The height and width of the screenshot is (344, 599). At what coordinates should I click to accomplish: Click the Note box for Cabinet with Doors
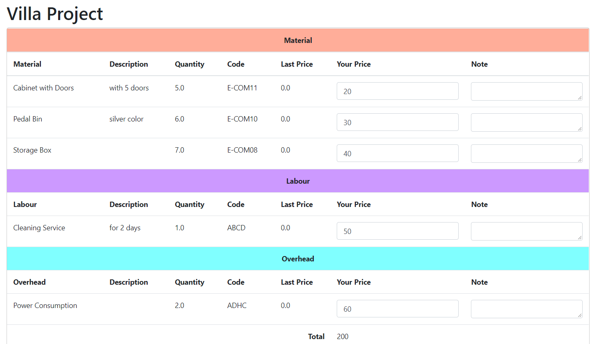pyautogui.click(x=526, y=91)
